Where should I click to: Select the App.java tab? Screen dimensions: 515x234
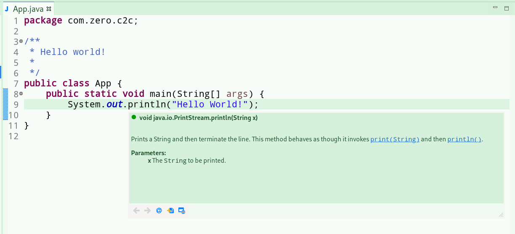pyautogui.click(x=28, y=9)
